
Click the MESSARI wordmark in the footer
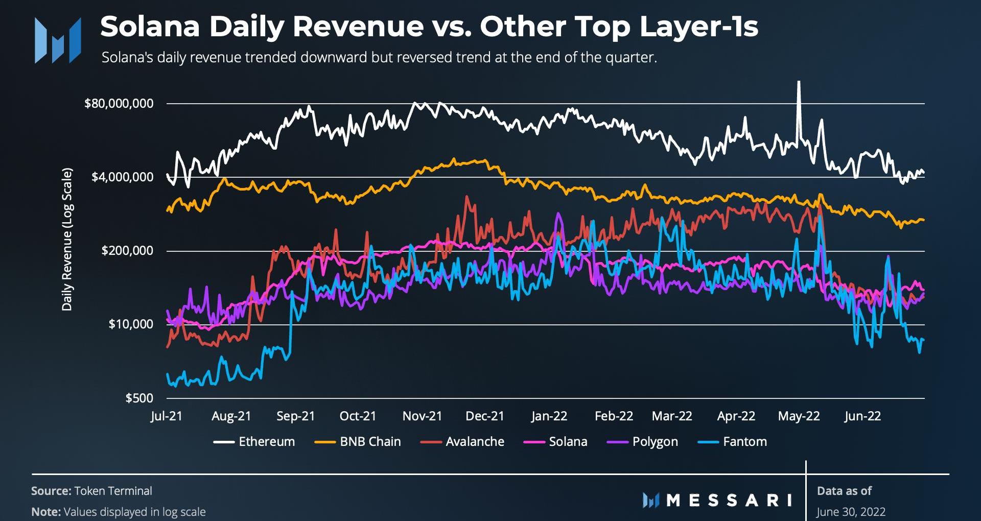click(729, 500)
